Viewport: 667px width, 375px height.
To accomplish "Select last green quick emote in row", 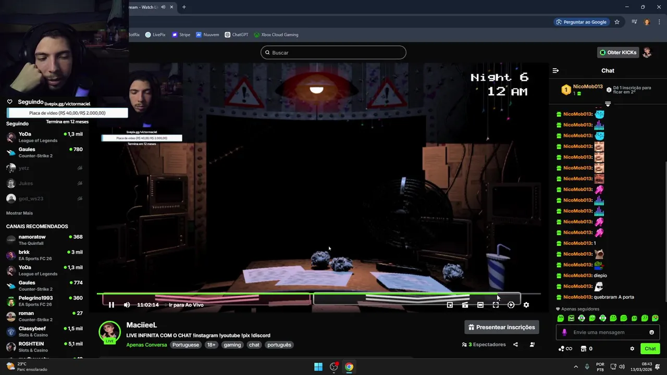I will click(x=655, y=318).
